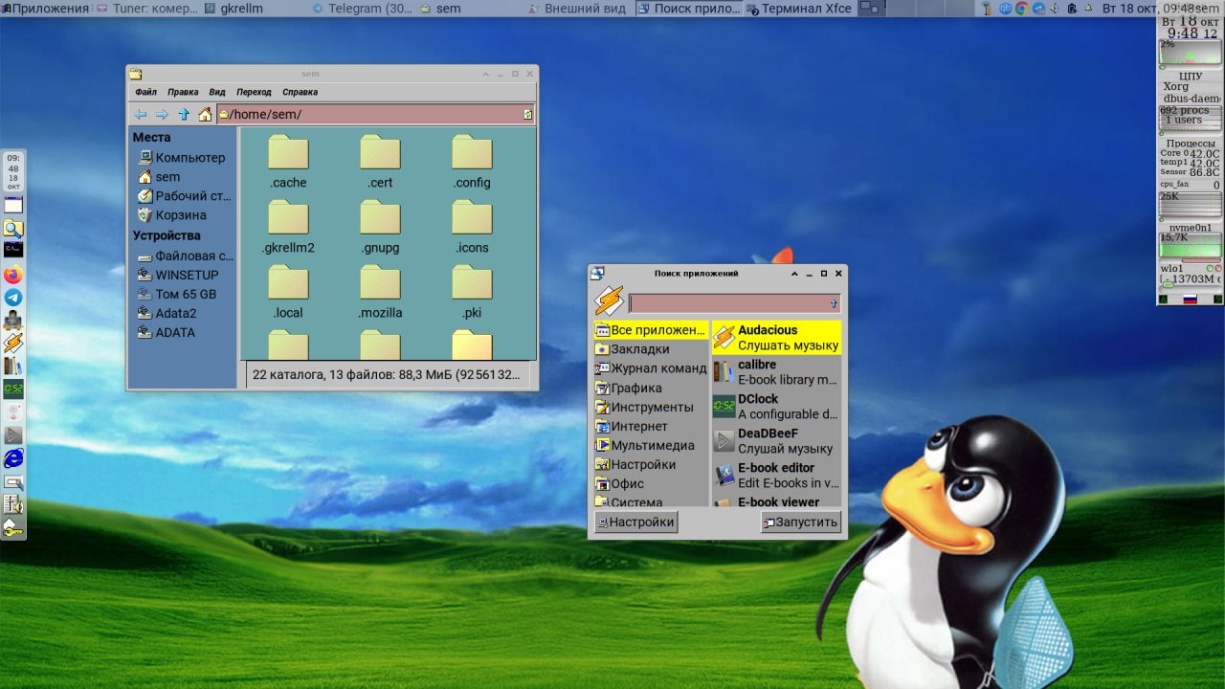Open the key icon in left dock
This screenshot has height=689, width=1225.
[x=13, y=528]
